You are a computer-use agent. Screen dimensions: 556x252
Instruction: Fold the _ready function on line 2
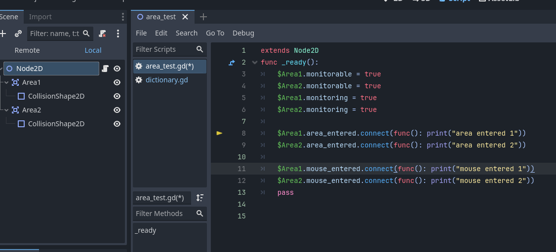[x=254, y=63]
